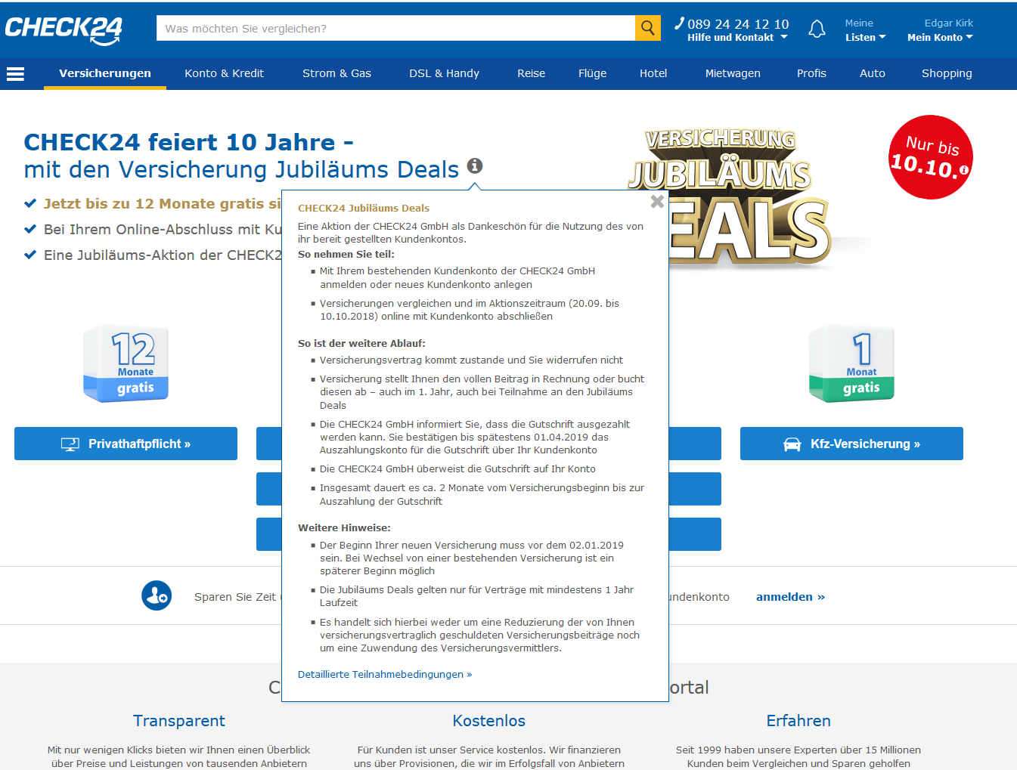The width and height of the screenshot is (1017, 770).
Task: Click the Transparent heading
Action: tap(179, 721)
